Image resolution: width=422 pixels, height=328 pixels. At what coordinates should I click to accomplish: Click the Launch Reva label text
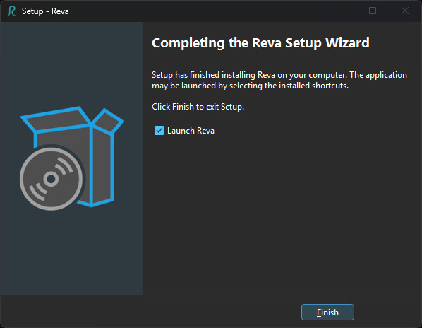point(191,131)
